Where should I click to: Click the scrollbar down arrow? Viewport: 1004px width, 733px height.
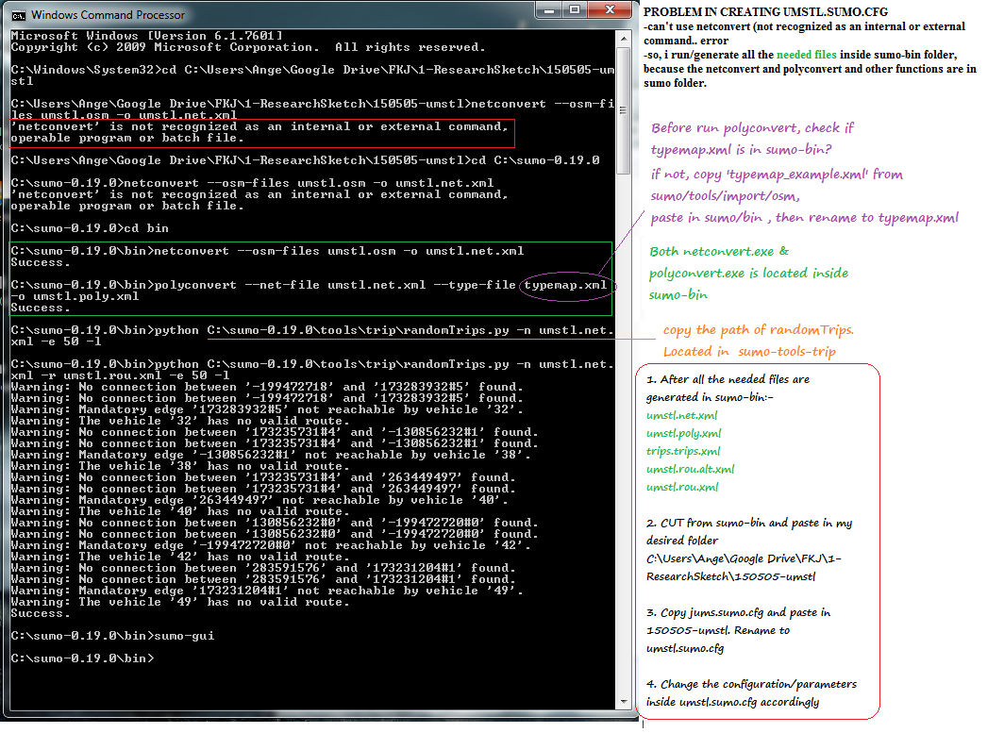[624, 702]
